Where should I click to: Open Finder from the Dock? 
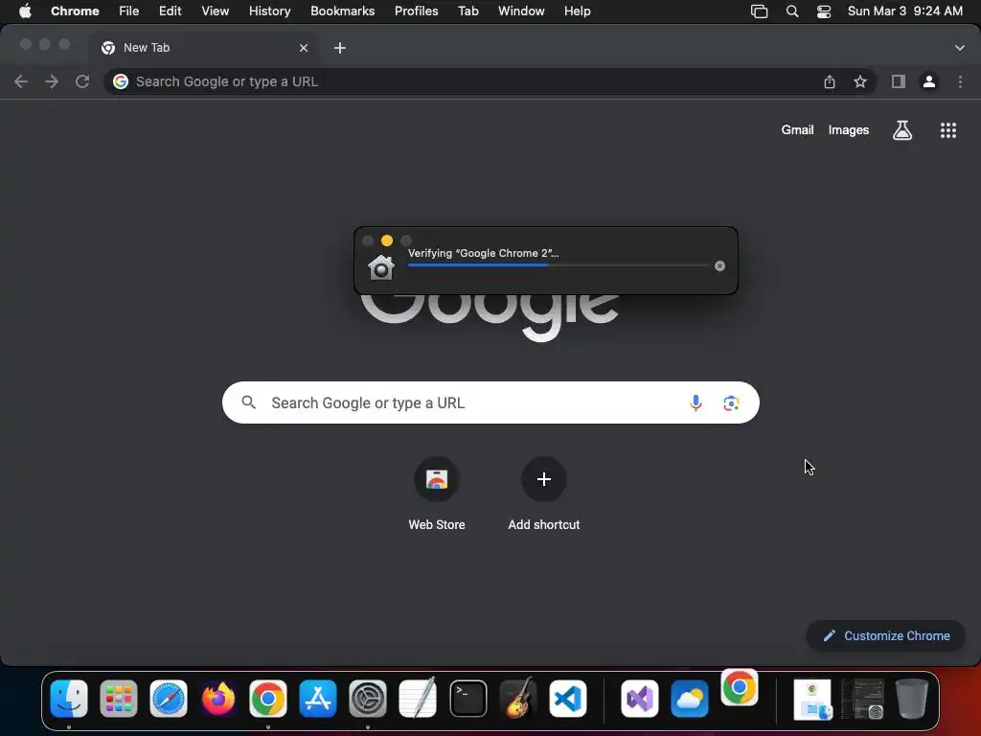[69, 699]
